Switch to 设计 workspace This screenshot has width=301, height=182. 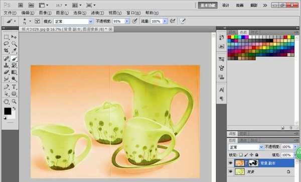(226, 6)
